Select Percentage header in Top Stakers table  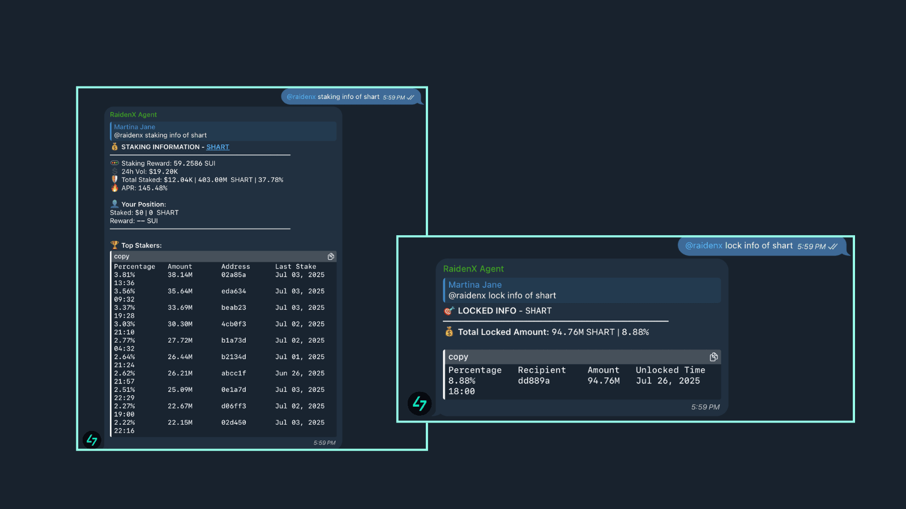click(134, 266)
